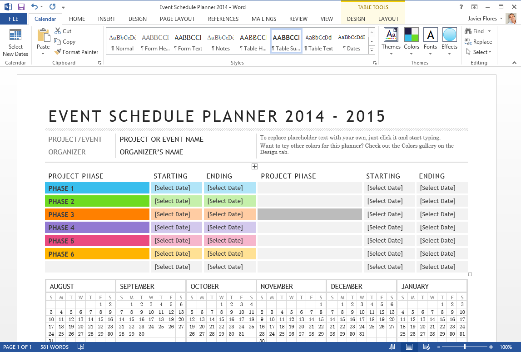
Task: Switch to the HOME tab
Action: [x=77, y=19]
